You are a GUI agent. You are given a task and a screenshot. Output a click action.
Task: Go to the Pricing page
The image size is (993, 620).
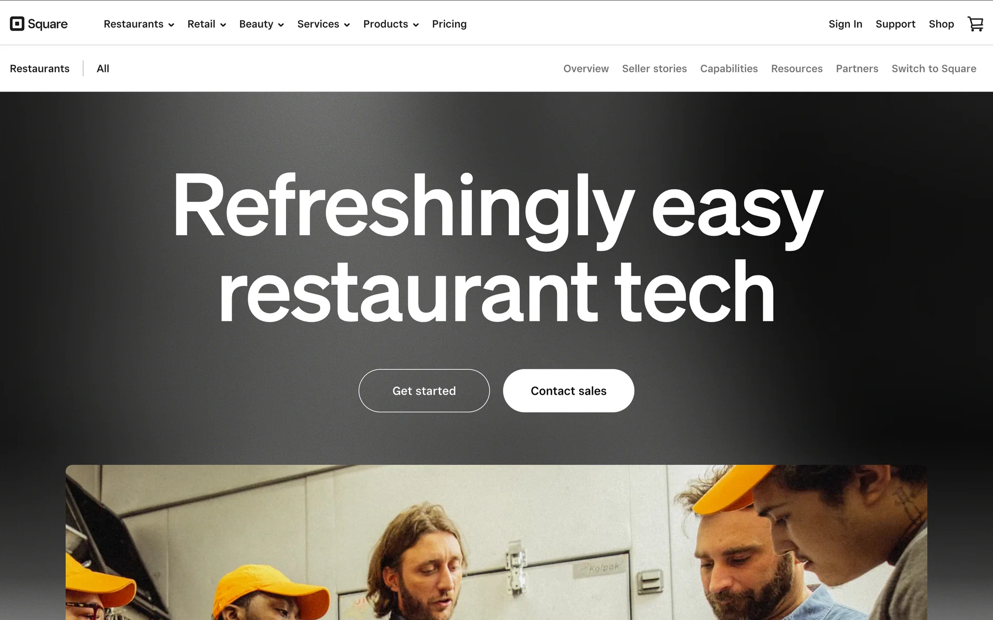[449, 24]
